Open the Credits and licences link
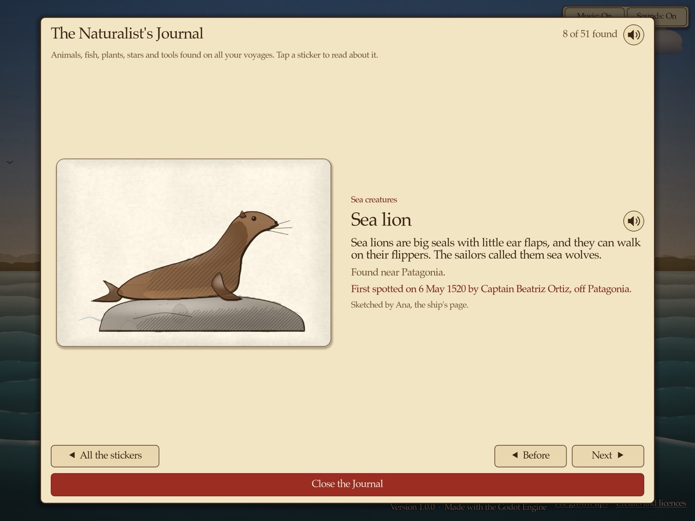Screen dimensions: 695x521 pyautogui.click(x=651, y=504)
